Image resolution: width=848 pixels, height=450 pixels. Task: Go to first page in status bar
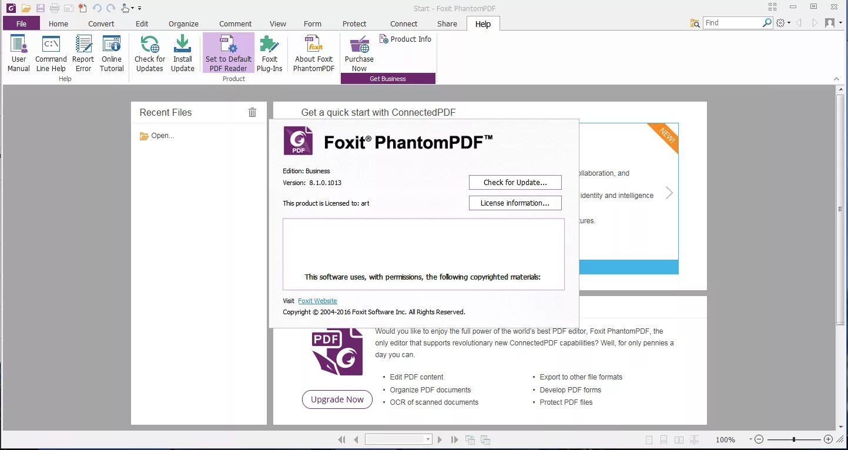pyautogui.click(x=341, y=439)
